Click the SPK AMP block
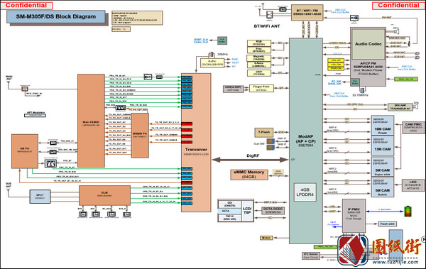Screen dimensions: 426x269 [400, 106]
